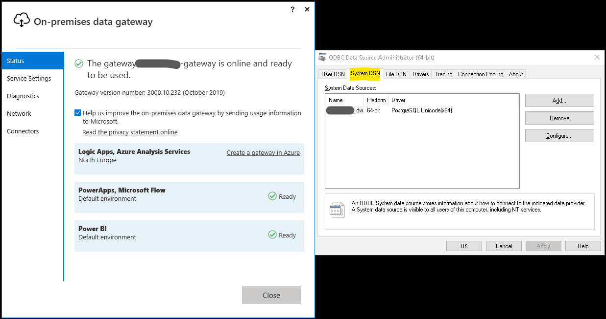Viewport: 606px width, 319px height.
Task: Open help using the question mark icon
Action: pyautogui.click(x=292, y=9)
